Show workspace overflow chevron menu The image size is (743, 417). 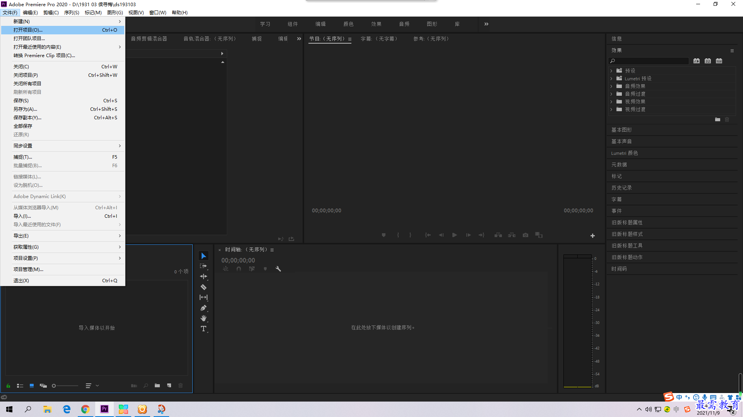[x=486, y=24]
